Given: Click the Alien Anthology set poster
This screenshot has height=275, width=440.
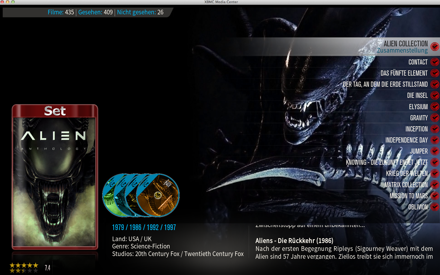Looking at the screenshot, I should (55, 177).
